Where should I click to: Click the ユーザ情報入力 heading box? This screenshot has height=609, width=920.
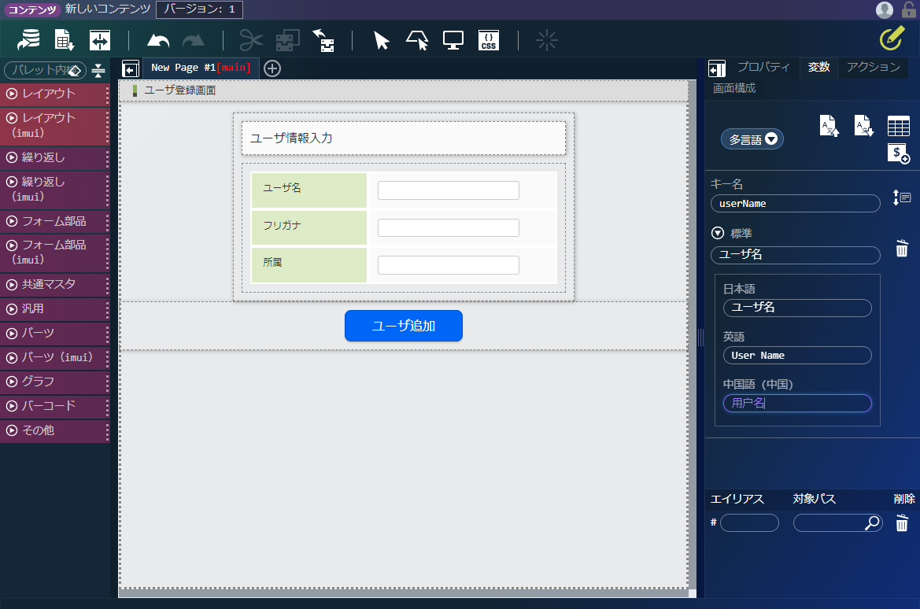[404, 138]
